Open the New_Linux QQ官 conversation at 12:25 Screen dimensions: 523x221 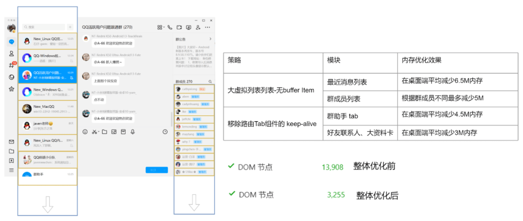pos(47,41)
